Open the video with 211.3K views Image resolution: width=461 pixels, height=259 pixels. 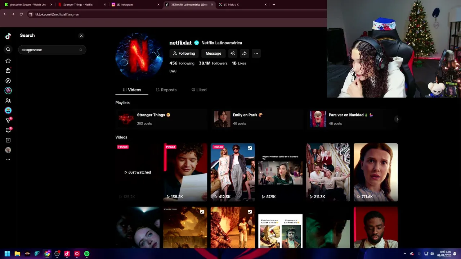(x=328, y=172)
